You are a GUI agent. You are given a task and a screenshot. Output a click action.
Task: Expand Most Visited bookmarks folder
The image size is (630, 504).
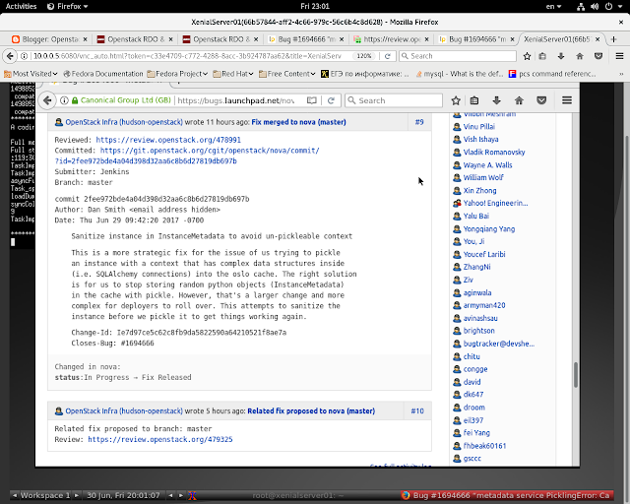tap(31, 74)
